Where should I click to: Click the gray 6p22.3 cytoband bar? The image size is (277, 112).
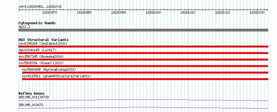tap(143, 30)
